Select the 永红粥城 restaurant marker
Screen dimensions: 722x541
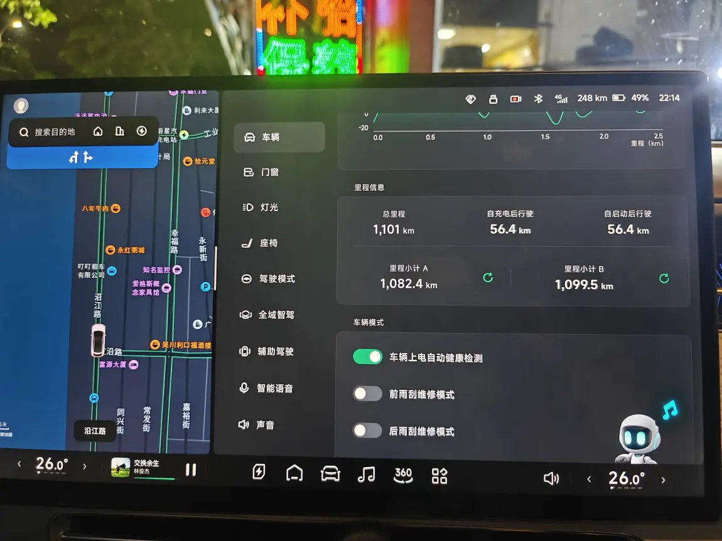click(125, 250)
